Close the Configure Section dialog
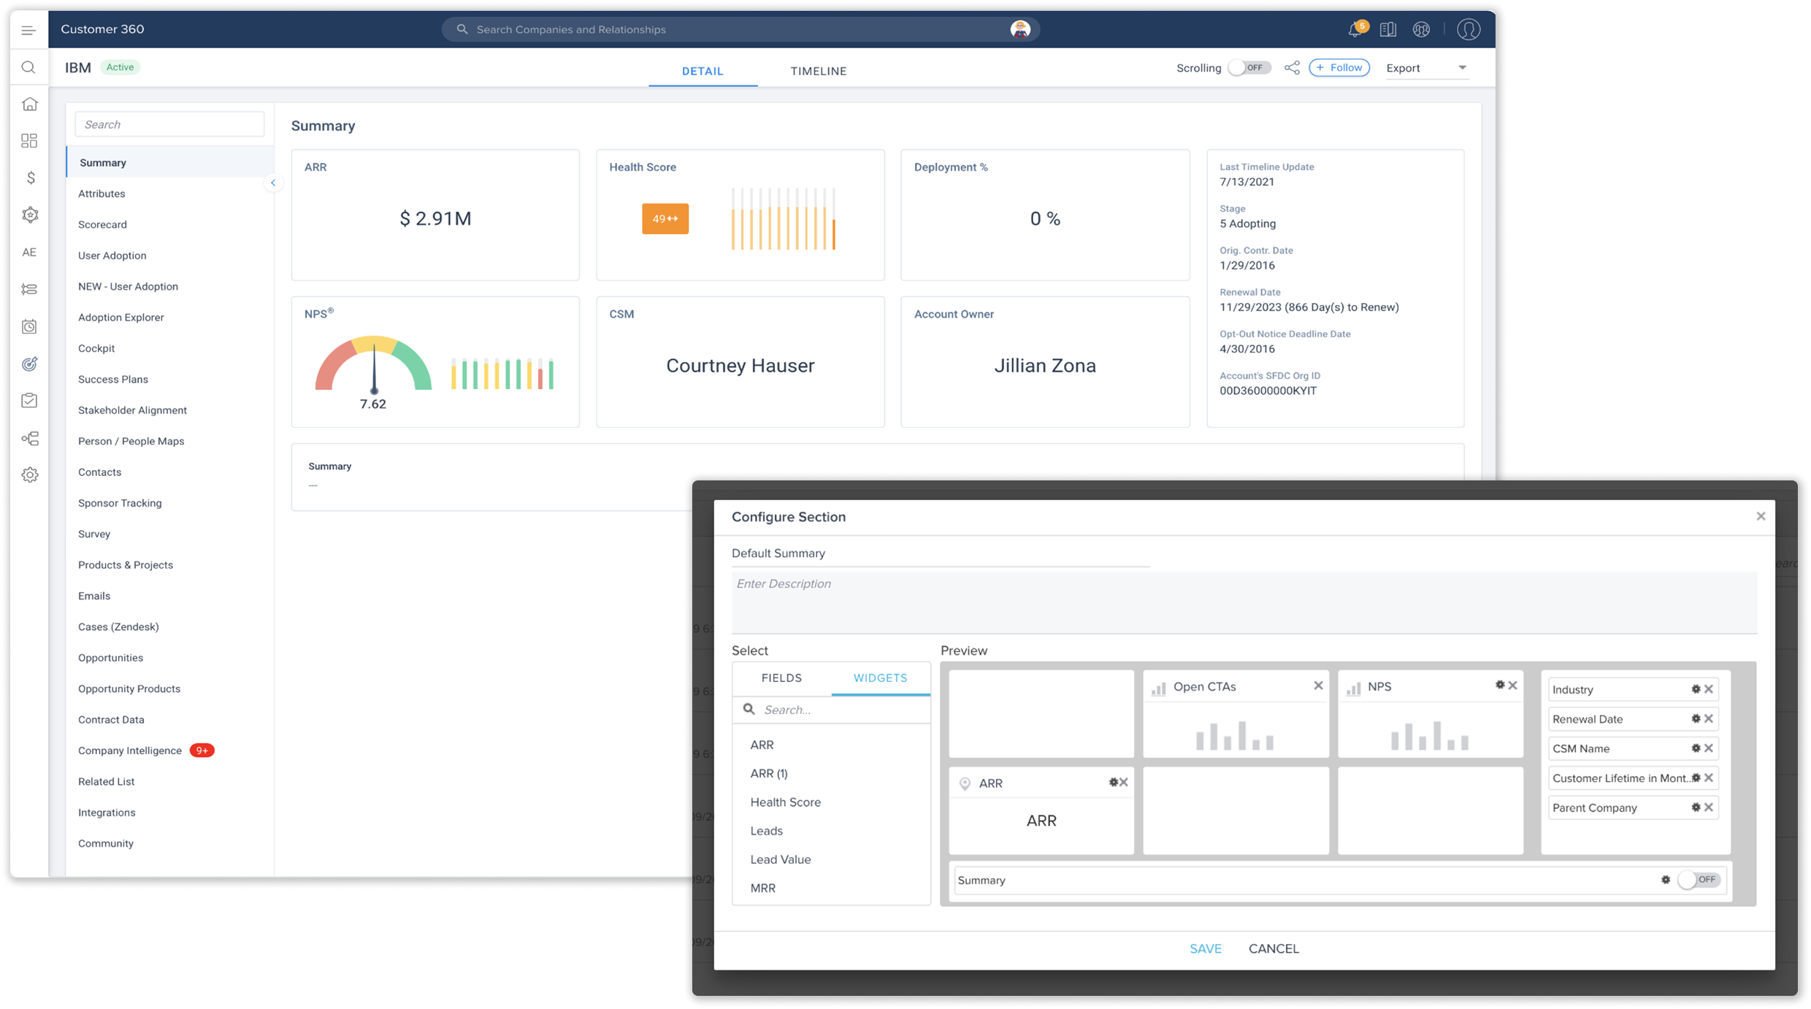The image size is (1811, 1009). point(1761,516)
